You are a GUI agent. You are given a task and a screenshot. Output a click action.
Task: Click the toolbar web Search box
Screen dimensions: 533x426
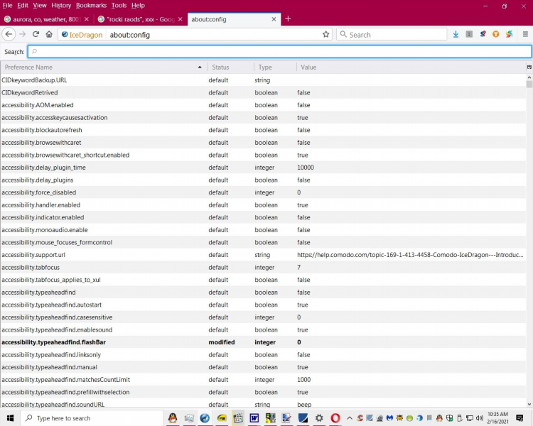tap(392, 34)
